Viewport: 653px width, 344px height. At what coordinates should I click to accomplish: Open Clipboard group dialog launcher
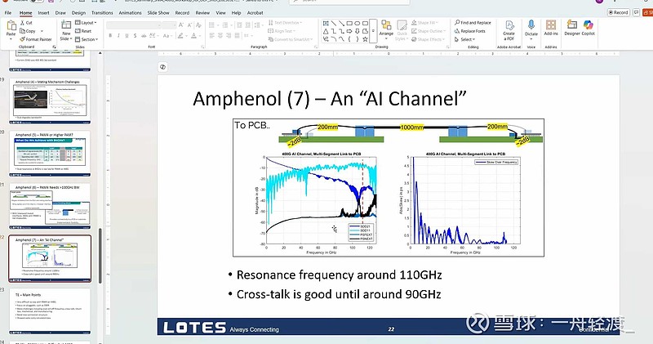pos(54,47)
